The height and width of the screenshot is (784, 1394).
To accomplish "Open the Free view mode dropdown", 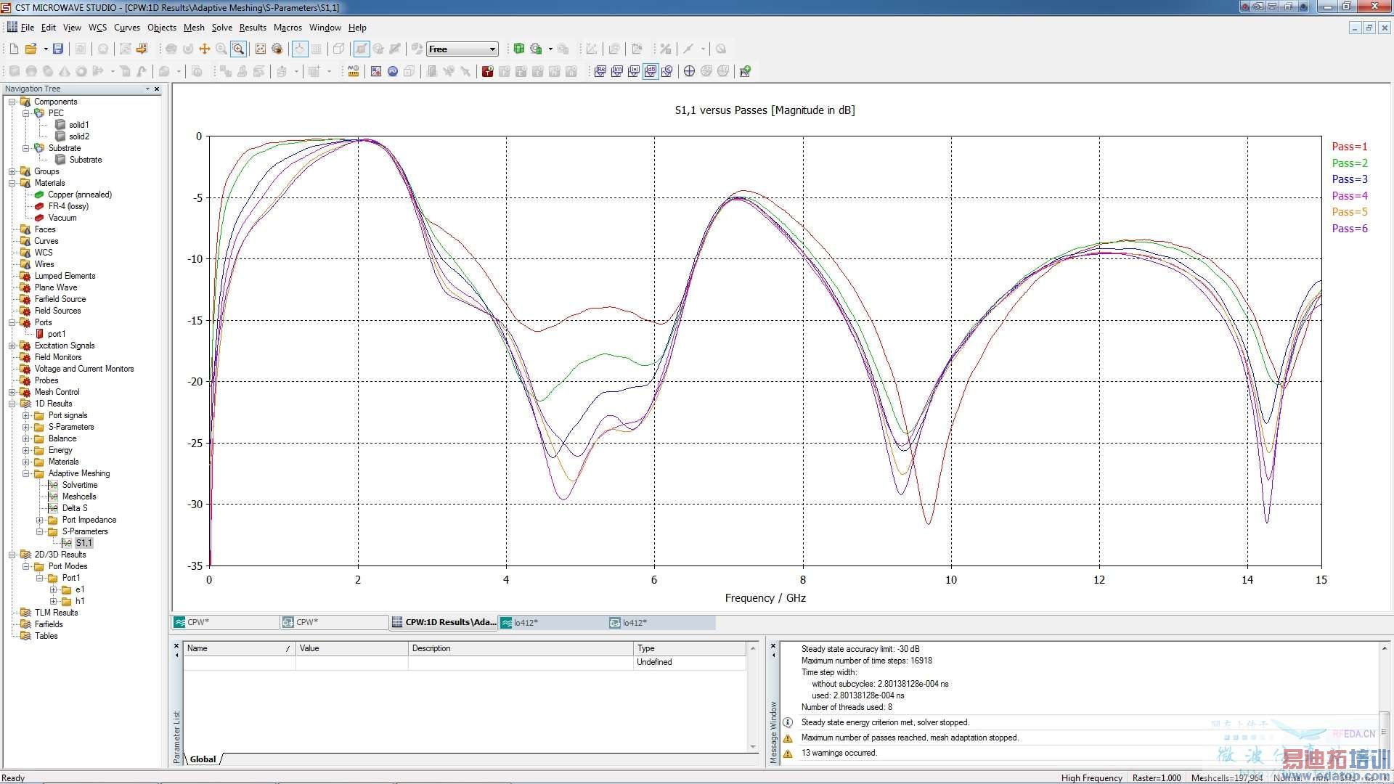I will (x=492, y=49).
